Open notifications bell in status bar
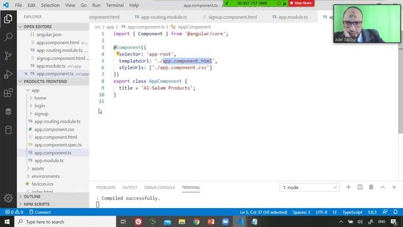 coord(395,212)
